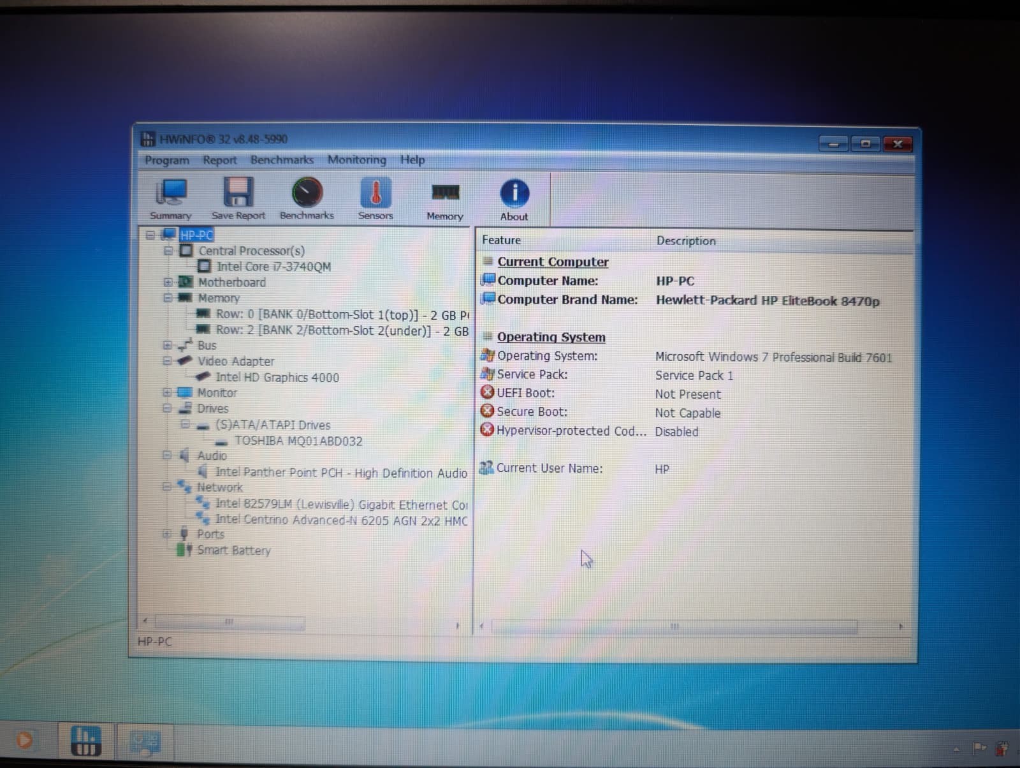The image size is (1020, 768).
Task: Select the Hypervisor-protected Cod... row
Action: 695,431
